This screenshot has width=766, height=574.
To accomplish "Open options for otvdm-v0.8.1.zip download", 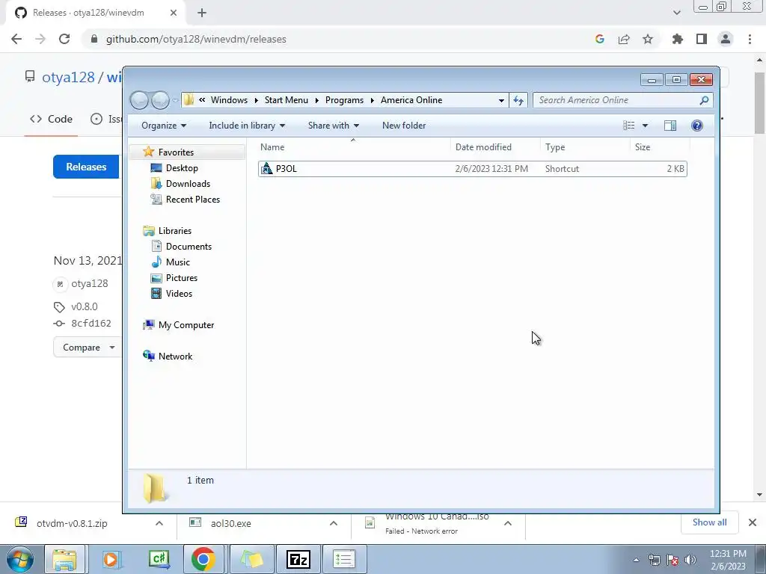I will pyautogui.click(x=159, y=523).
